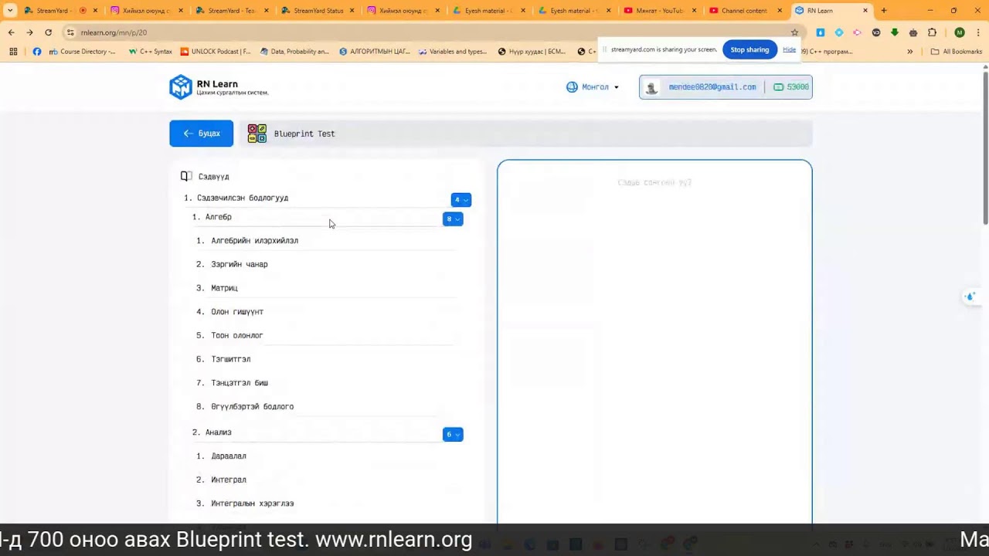
Task: Open the Variables and types bookmark
Action: (x=453, y=52)
